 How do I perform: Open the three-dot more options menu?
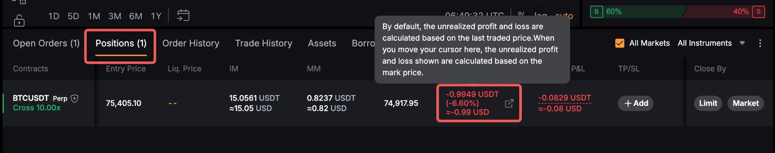point(760,43)
